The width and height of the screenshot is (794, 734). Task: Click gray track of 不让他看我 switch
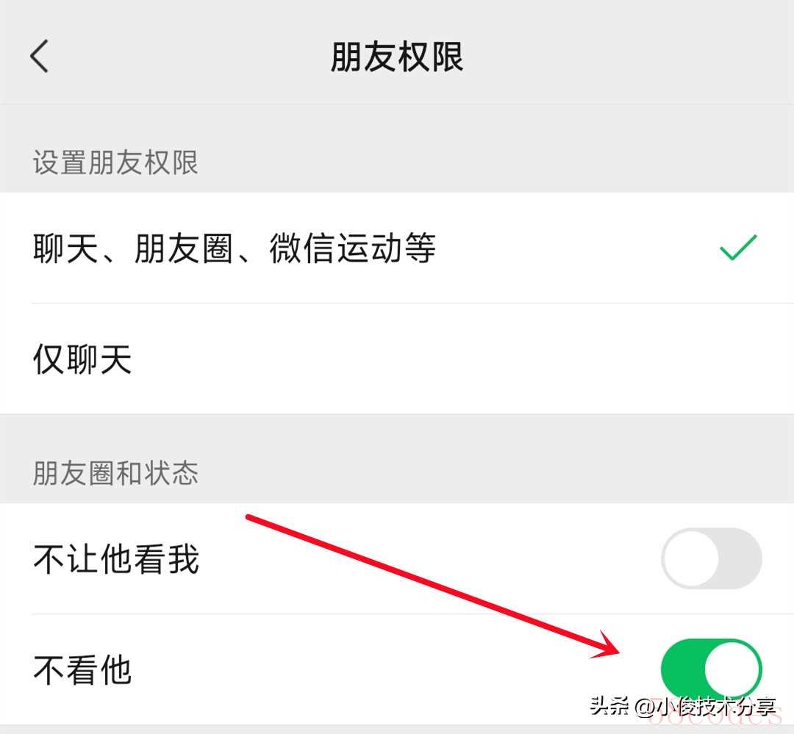(x=740, y=558)
